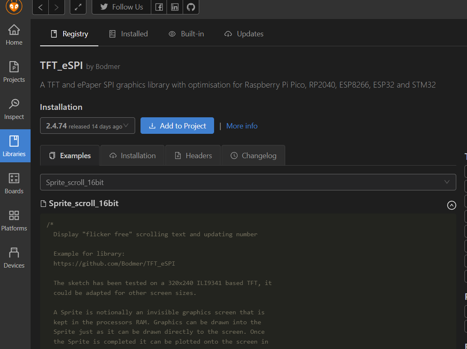Click the Installation section heading
467x349 pixels.
(61, 107)
